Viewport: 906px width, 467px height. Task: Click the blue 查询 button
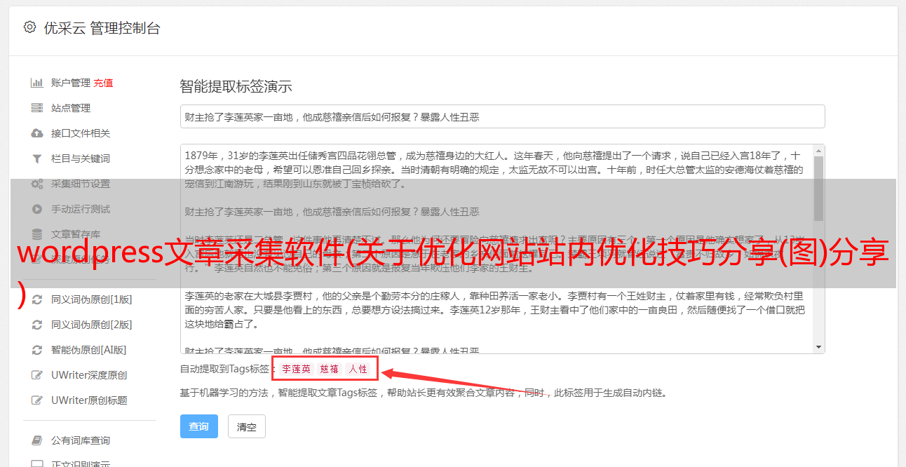pyautogui.click(x=199, y=426)
